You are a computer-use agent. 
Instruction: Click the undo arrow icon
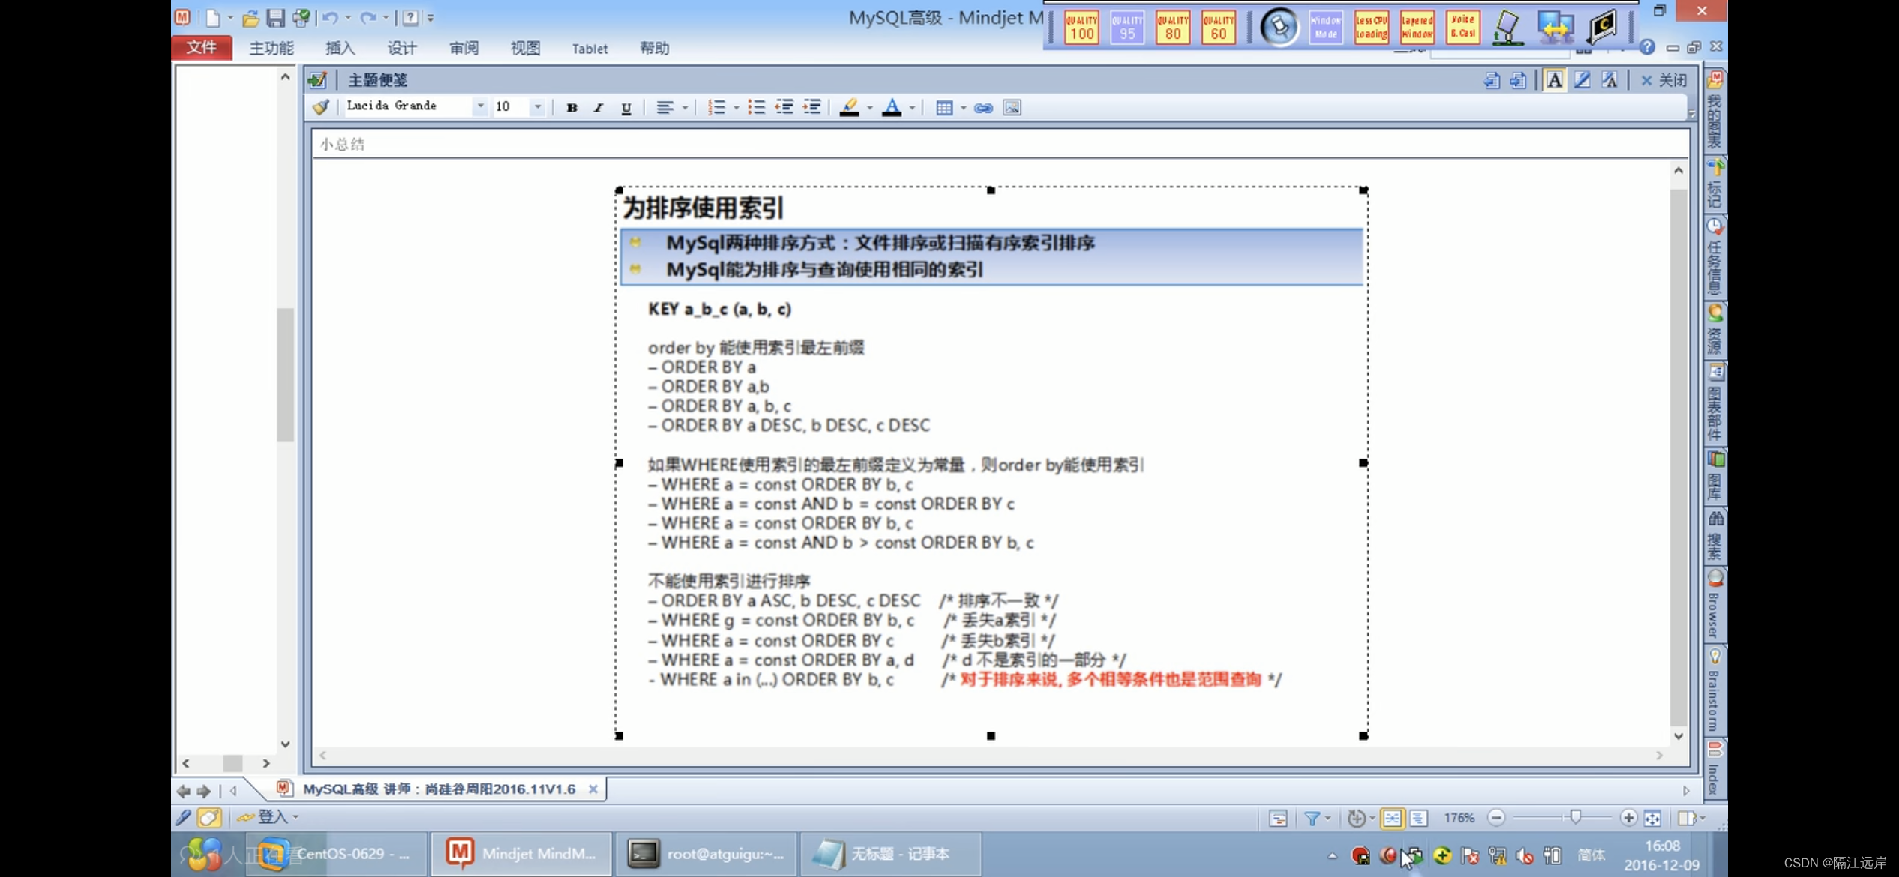tap(331, 17)
